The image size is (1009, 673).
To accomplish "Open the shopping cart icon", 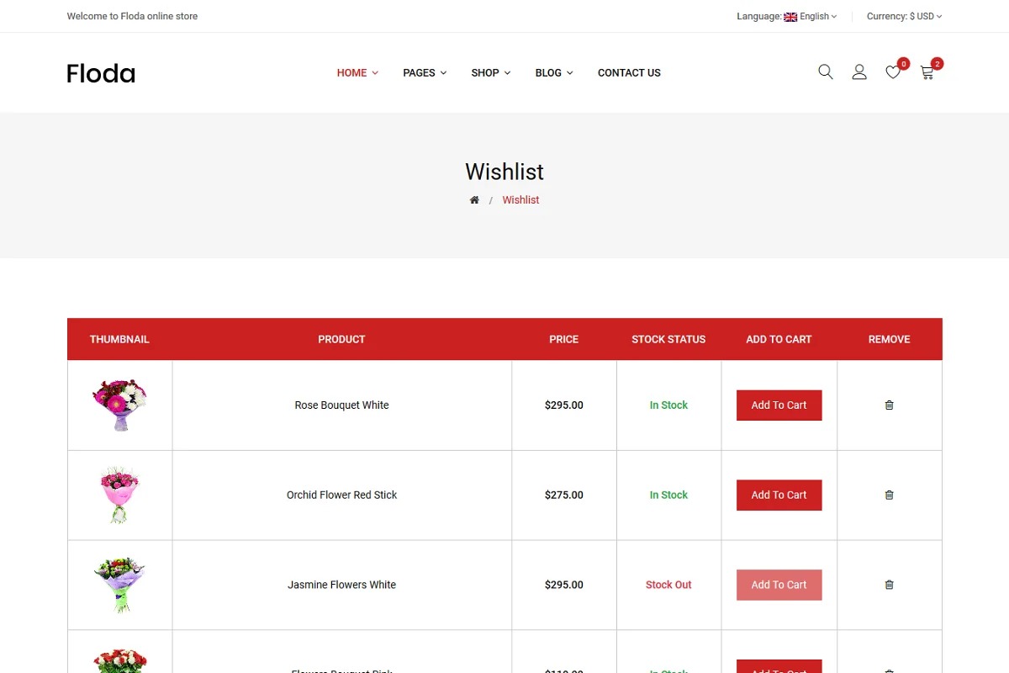I will (927, 72).
